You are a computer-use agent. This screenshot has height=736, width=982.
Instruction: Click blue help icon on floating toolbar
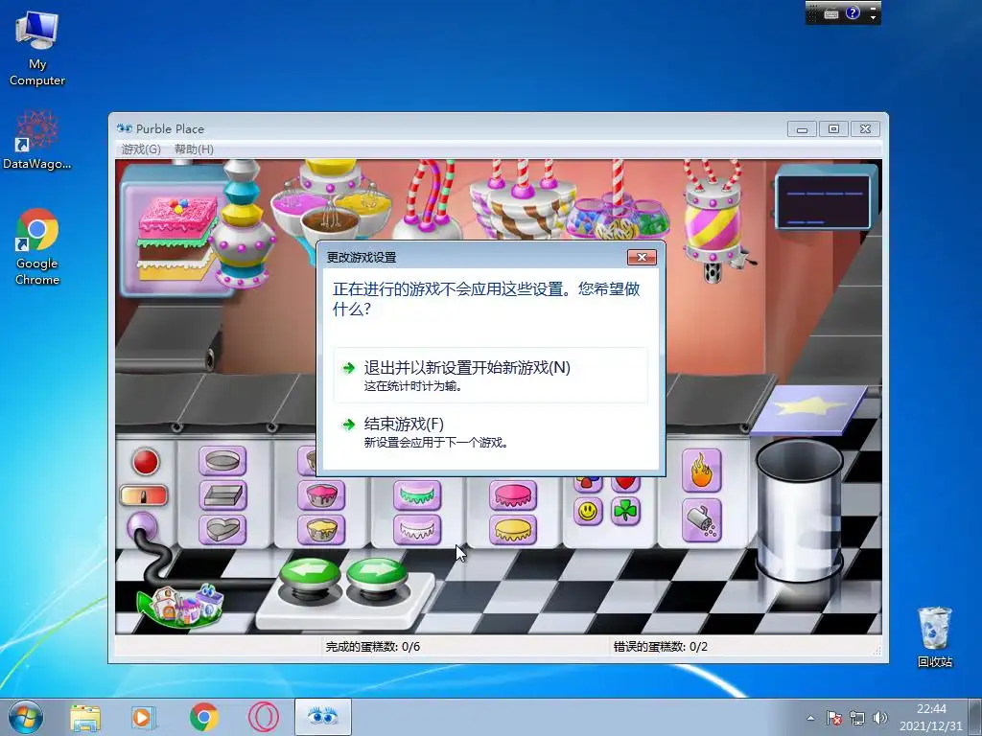click(853, 12)
